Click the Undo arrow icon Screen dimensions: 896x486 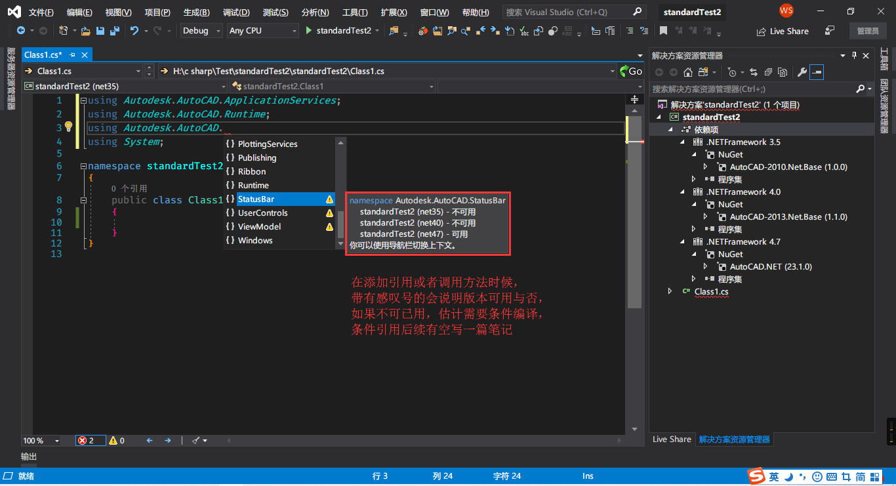coord(134,31)
